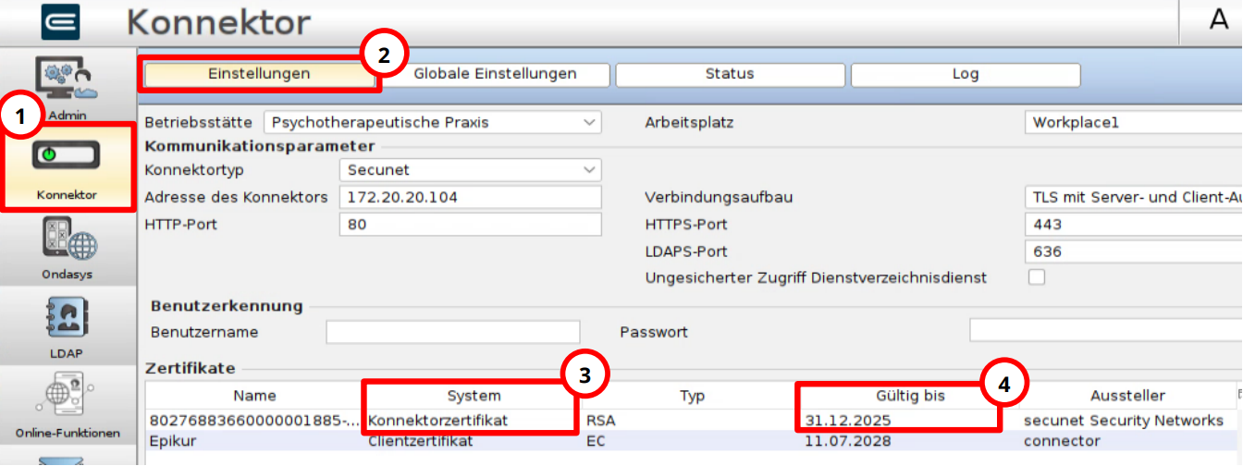
Task: Open the Arbeitsplatz dropdown showing Workplace1
Action: pyautogui.click(x=1134, y=122)
